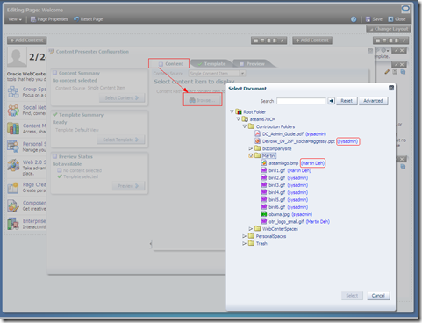The height and width of the screenshot is (323, 422).
Task: Click the WebCenterSpaces folder icon
Action: (258, 228)
